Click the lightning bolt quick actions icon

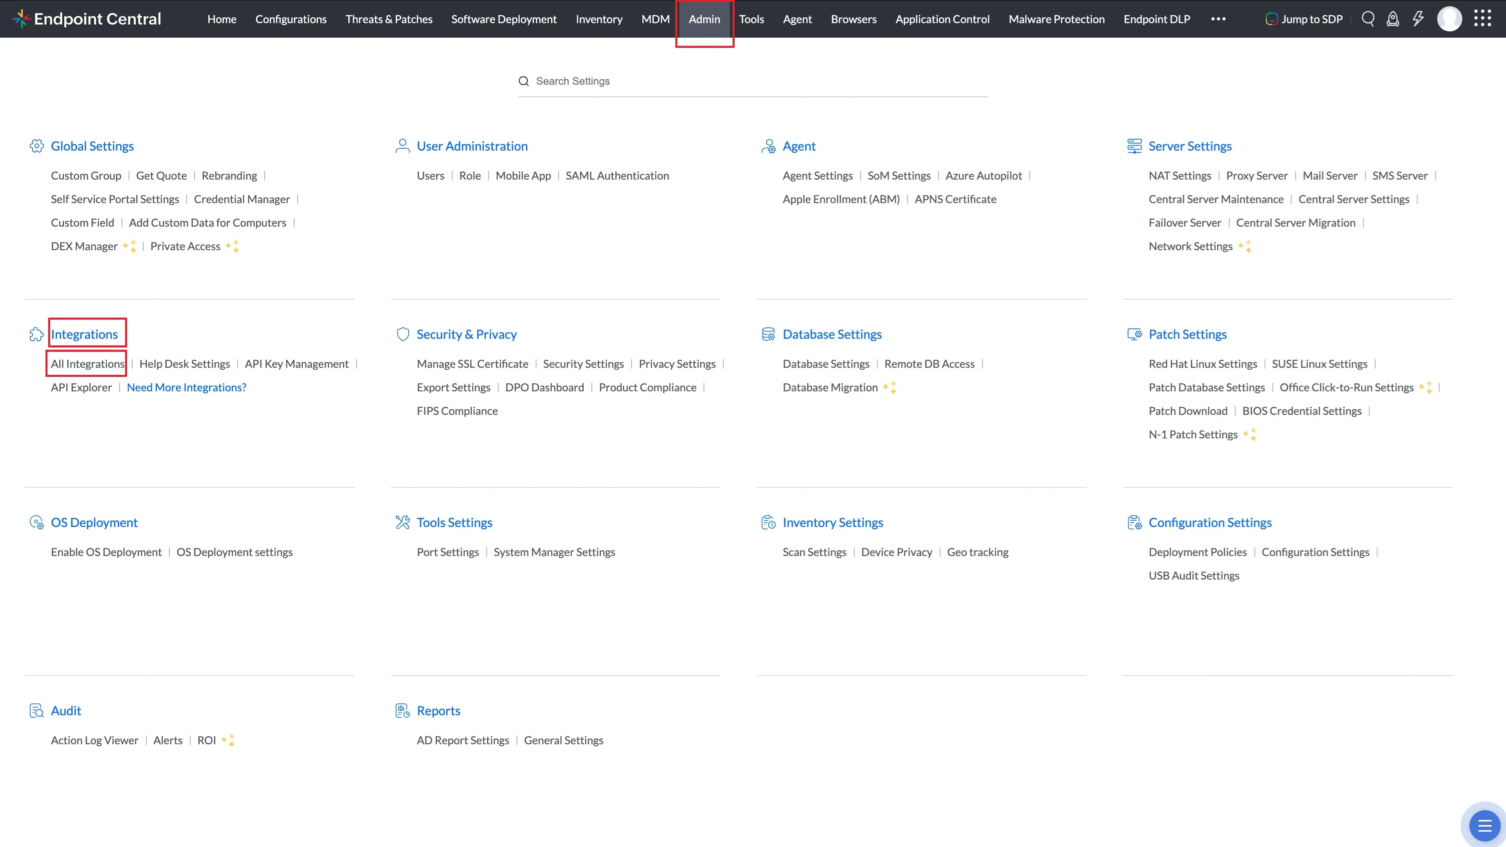click(1418, 19)
